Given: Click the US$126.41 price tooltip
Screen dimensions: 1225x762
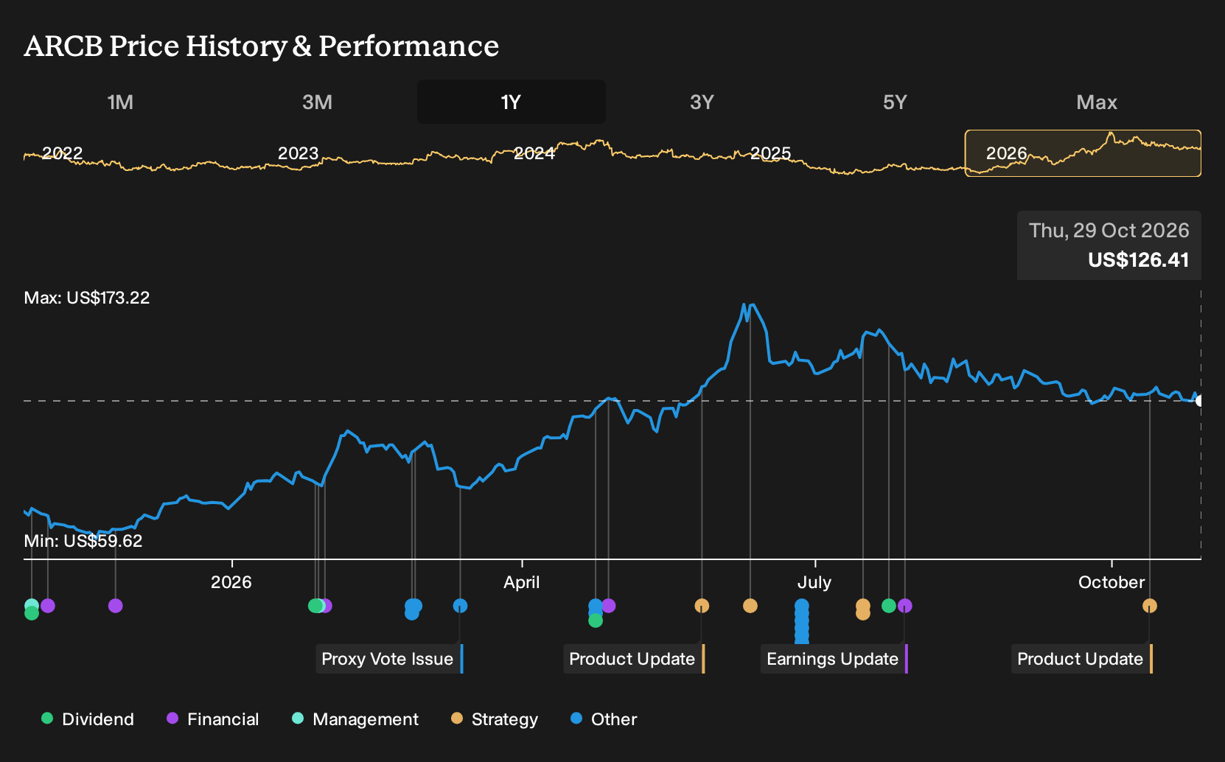Looking at the screenshot, I should click(x=1109, y=245).
